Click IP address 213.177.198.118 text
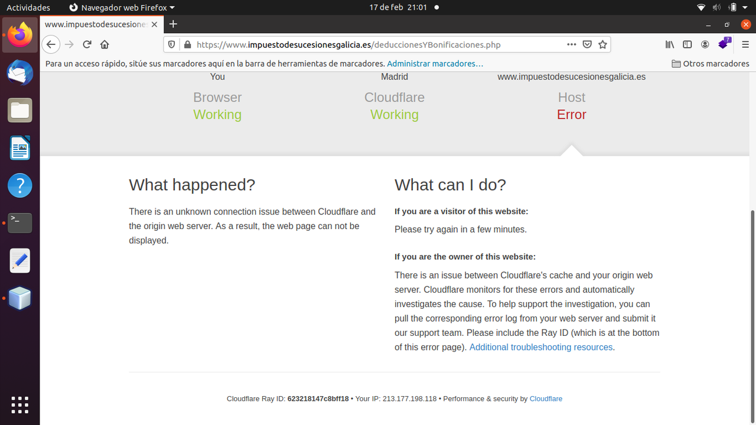Screen dimensions: 756x425 click(409, 398)
